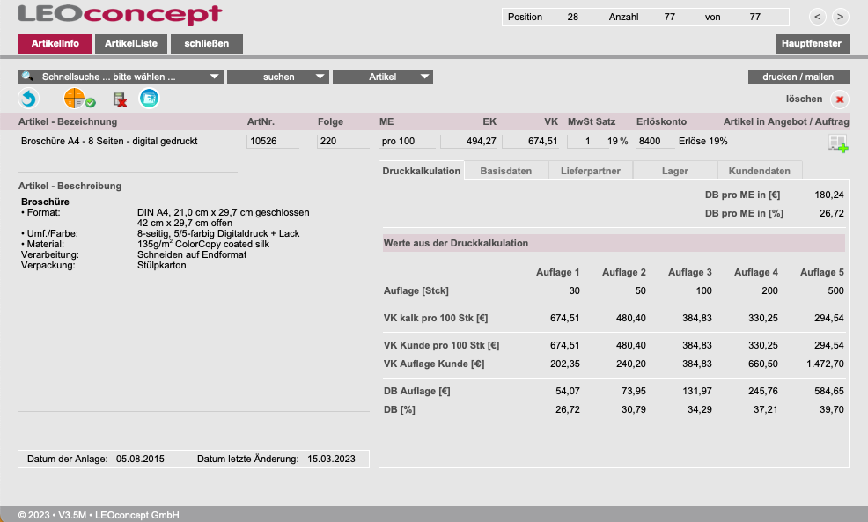The height and width of the screenshot is (522, 868).
Task: Open the Schnellsuche dropdown
Action: pos(121,77)
